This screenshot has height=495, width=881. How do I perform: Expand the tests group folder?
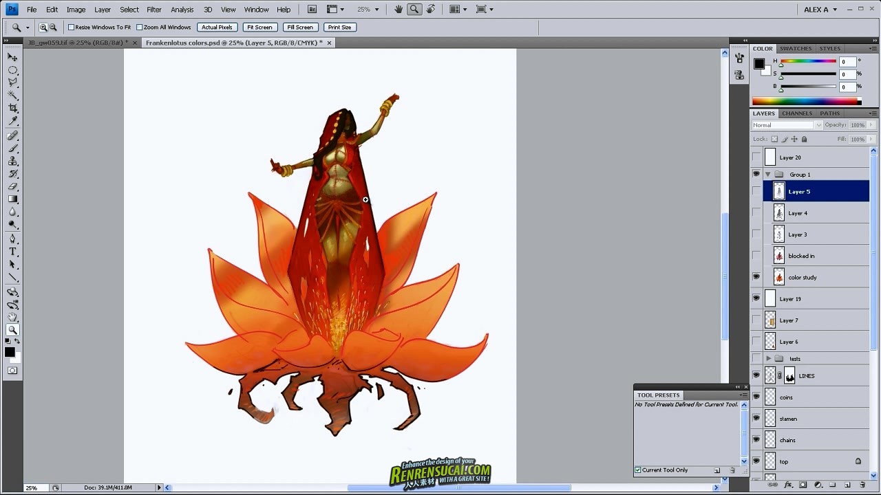768,359
